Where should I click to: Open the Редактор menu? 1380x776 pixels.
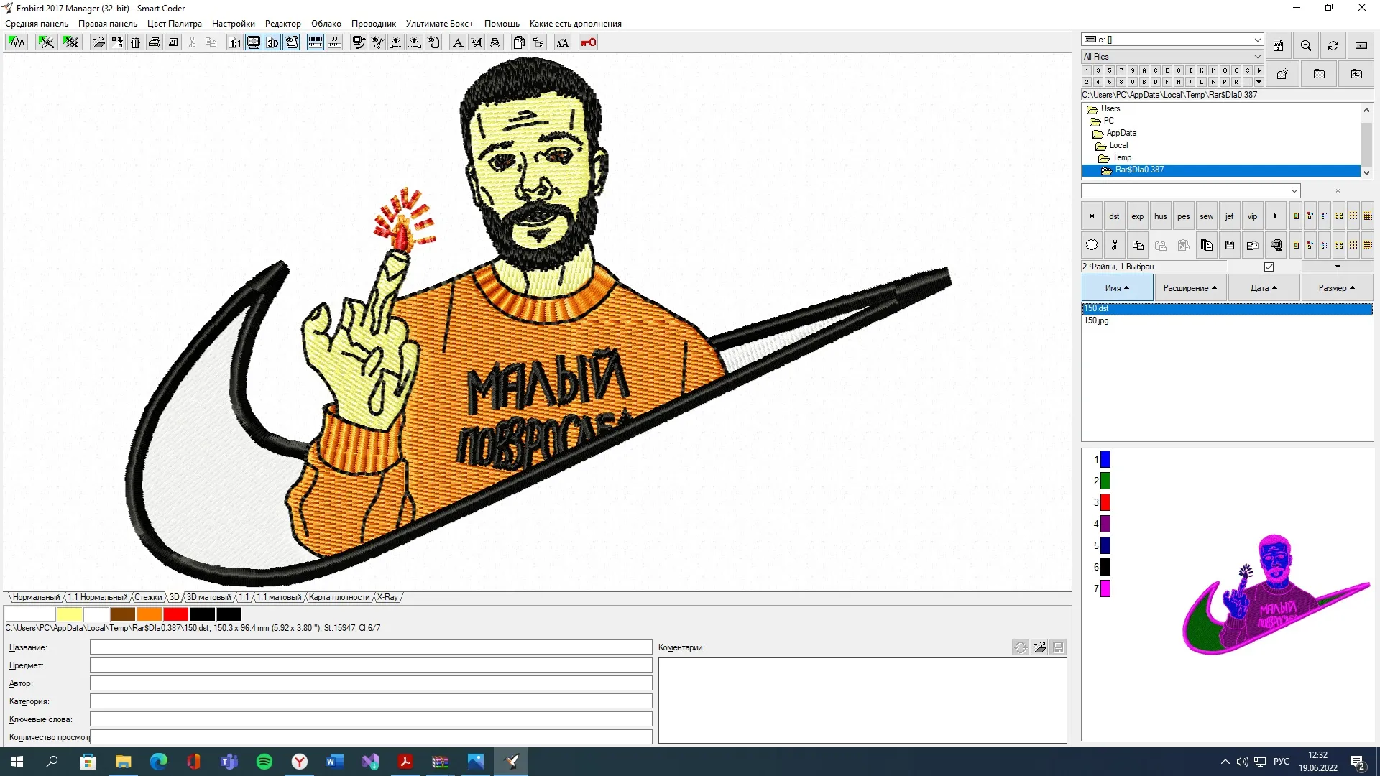(282, 24)
